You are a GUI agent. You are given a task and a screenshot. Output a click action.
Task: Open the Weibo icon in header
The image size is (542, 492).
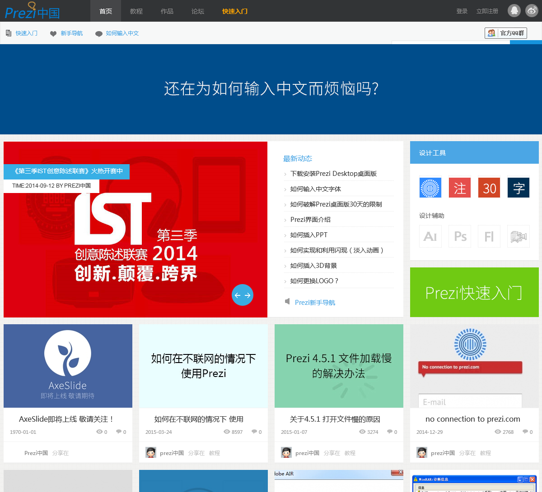click(x=532, y=11)
